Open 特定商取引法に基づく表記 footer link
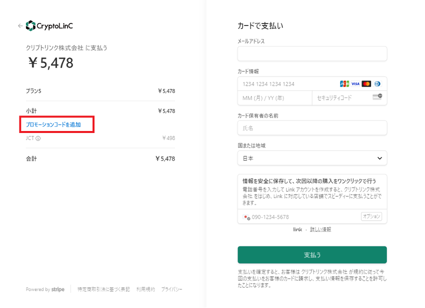 (103, 289)
